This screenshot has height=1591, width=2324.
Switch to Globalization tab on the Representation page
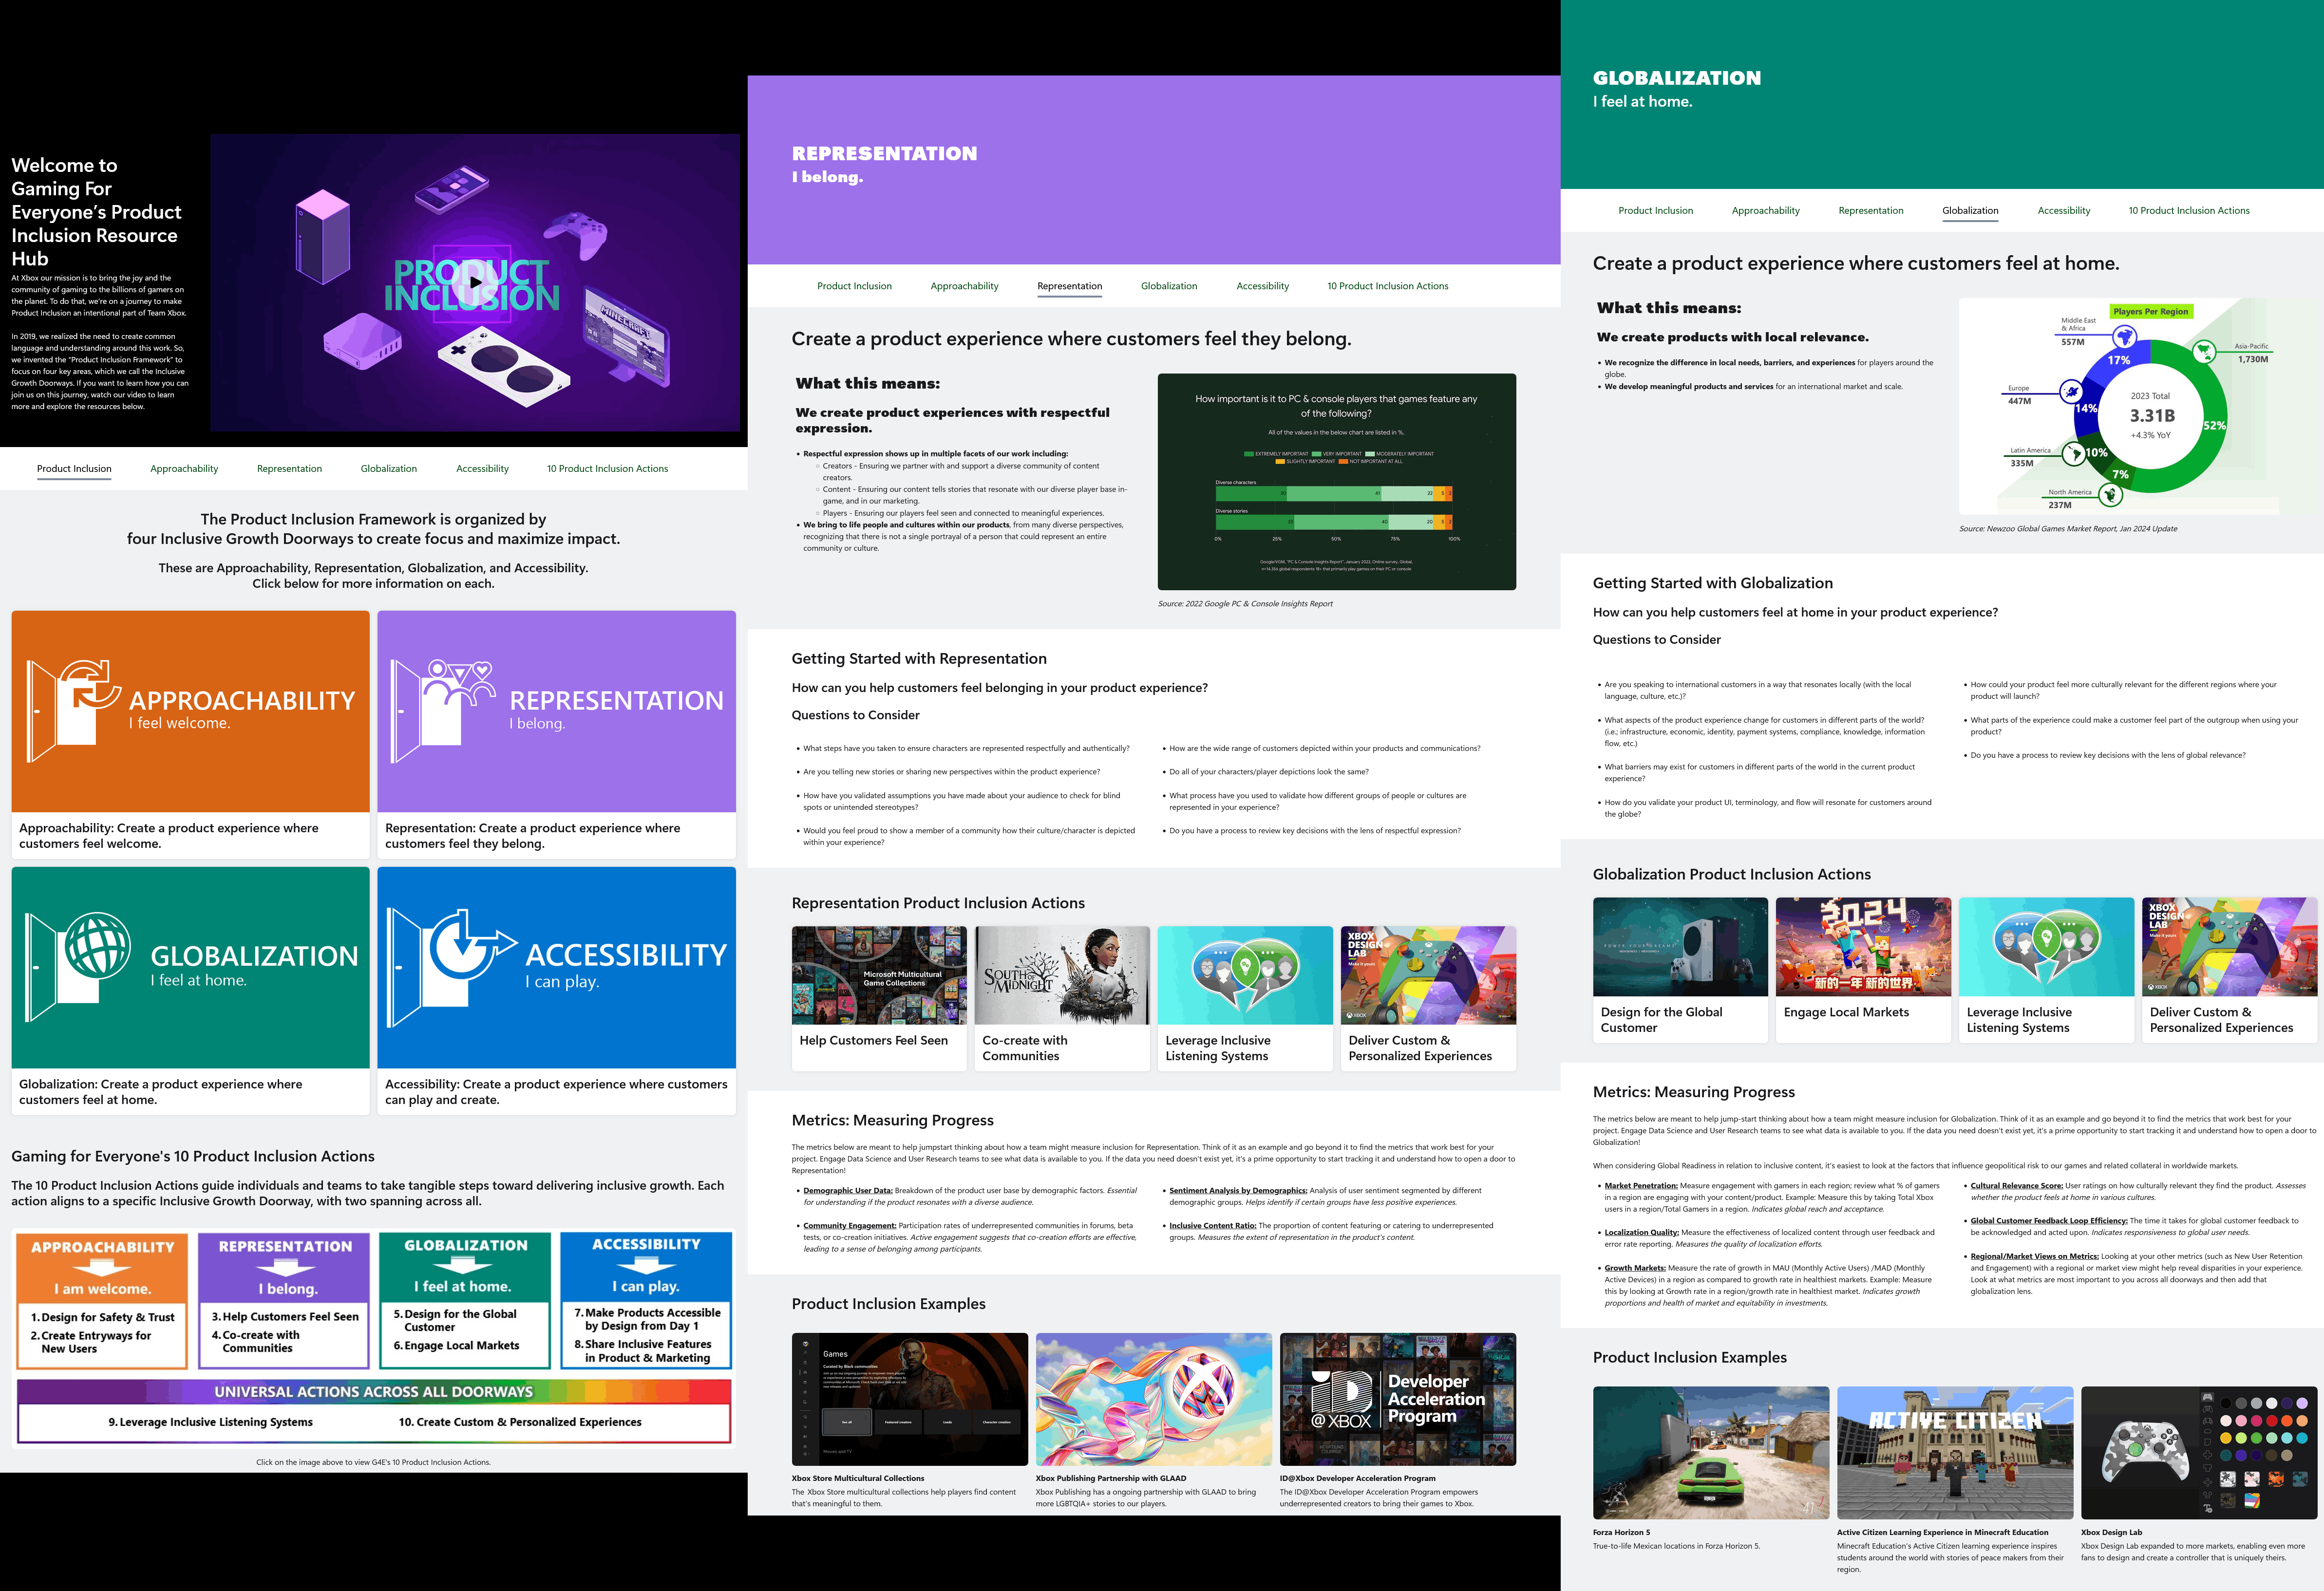click(1169, 286)
